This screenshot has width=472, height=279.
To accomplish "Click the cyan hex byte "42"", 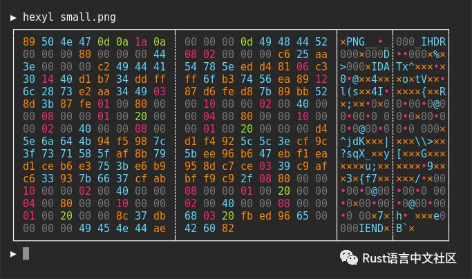I will coord(191,228).
